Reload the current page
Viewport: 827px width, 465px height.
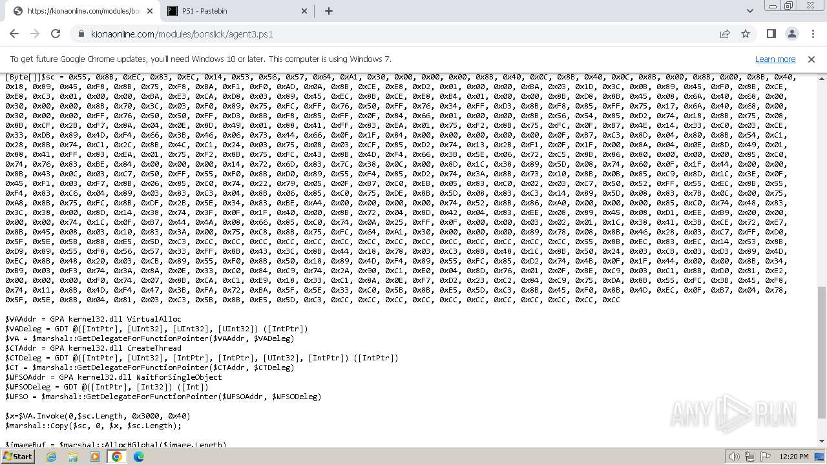[x=56, y=34]
